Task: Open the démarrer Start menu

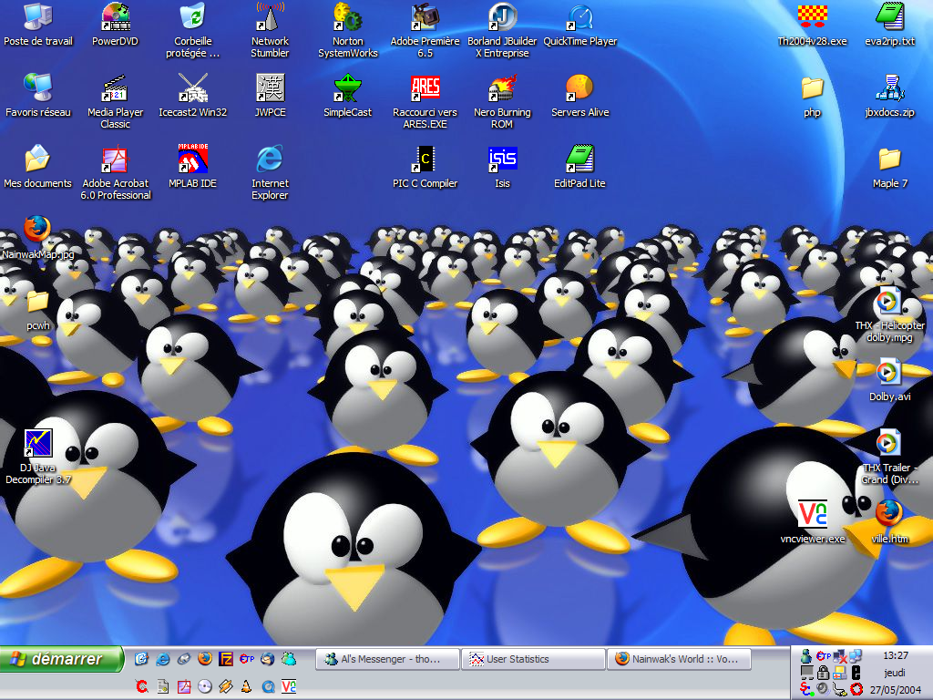Action: point(61,659)
